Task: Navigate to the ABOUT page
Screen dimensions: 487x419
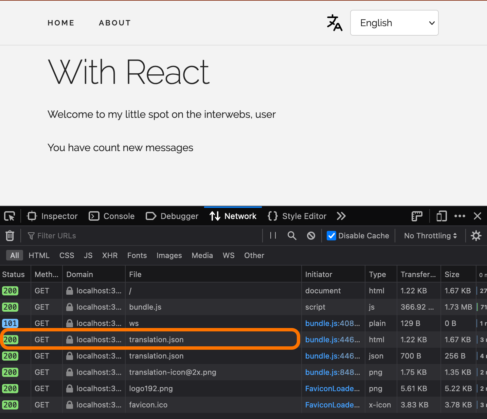Action: (115, 23)
